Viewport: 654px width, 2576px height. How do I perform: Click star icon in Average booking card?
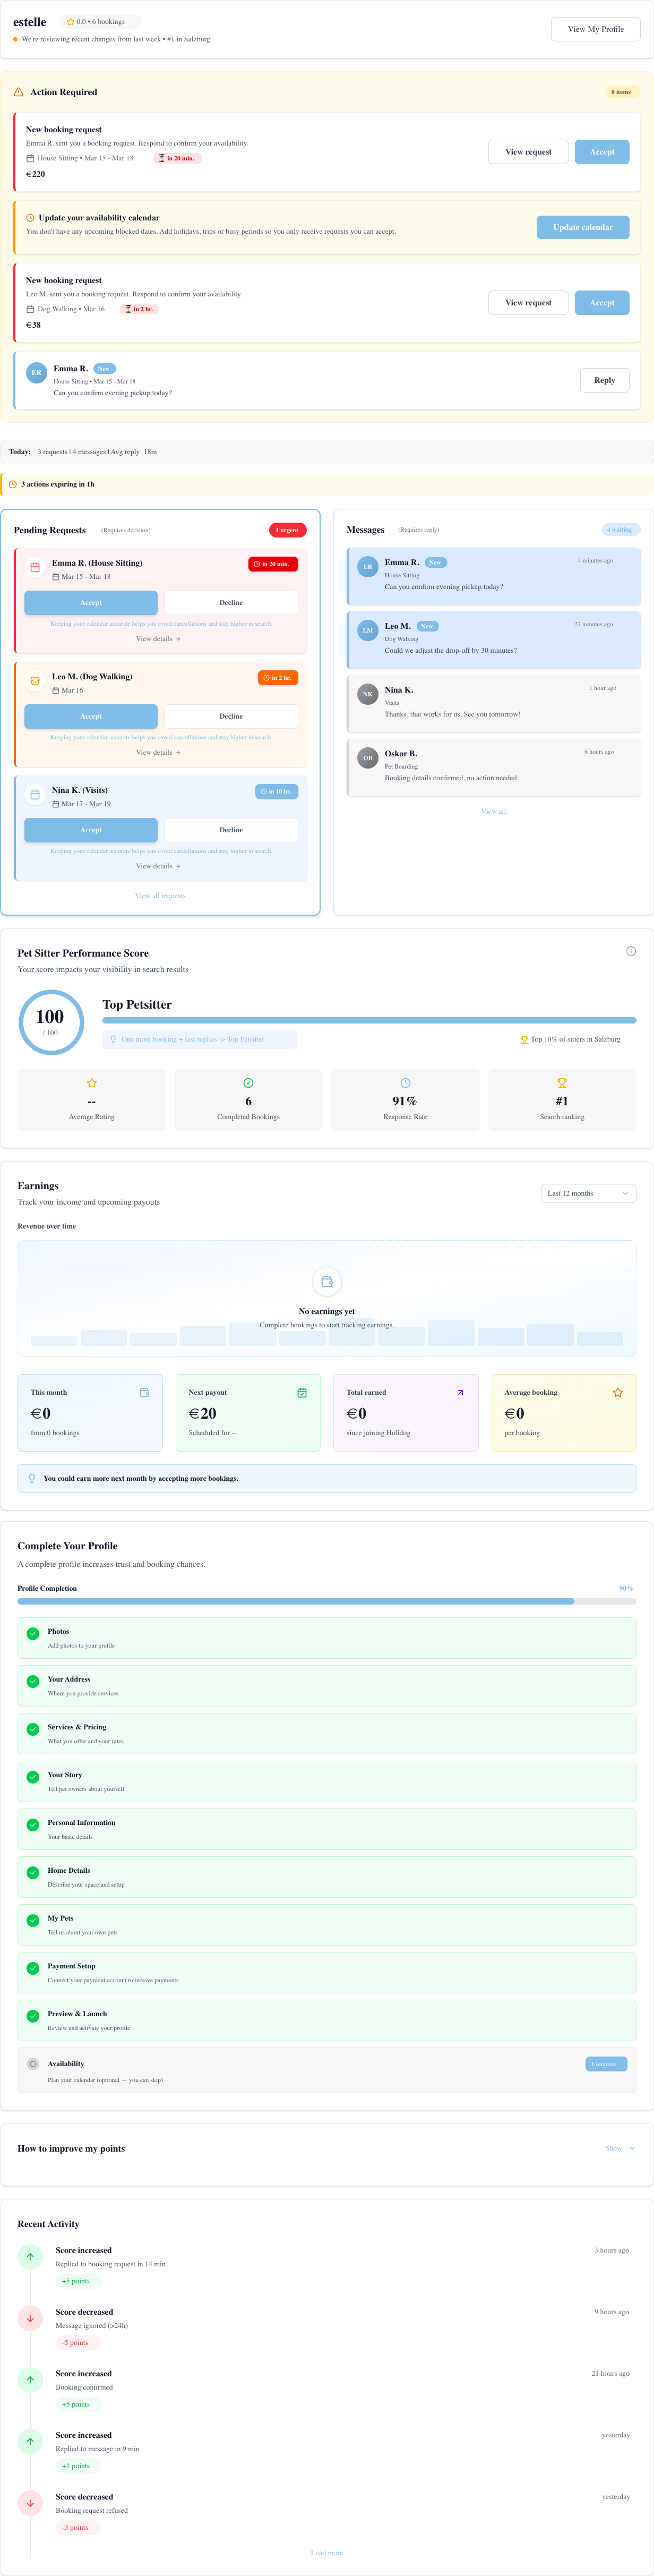click(618, 1393)
